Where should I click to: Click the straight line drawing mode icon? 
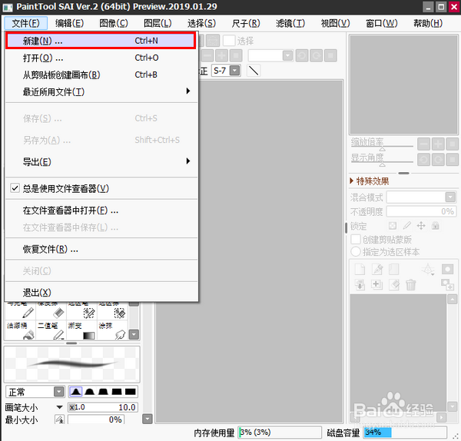(254, 71)
